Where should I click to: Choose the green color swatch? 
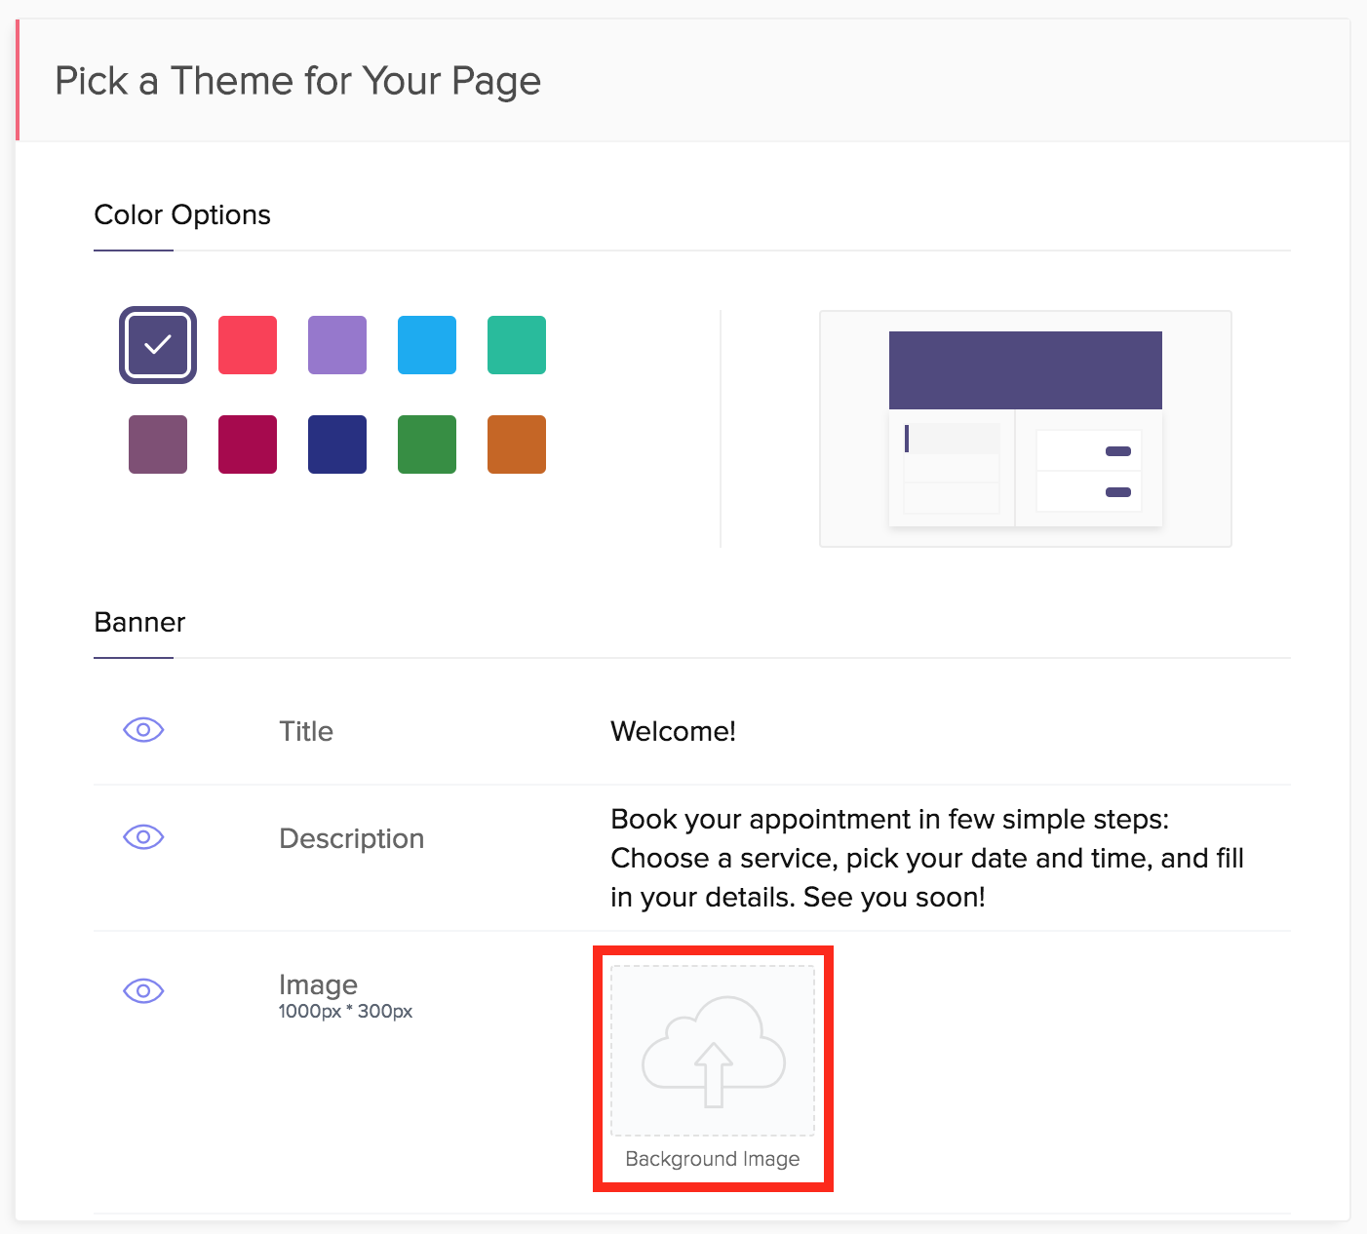click(427, 444)
